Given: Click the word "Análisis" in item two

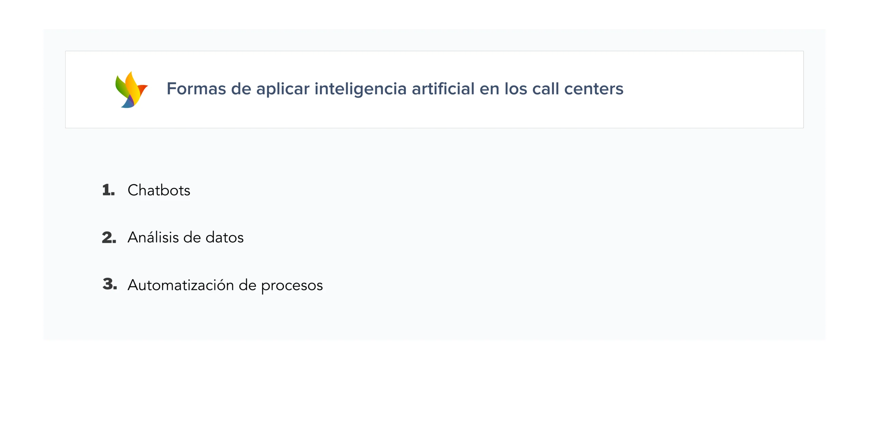Looking at the screenshot, I should [x=153, y=237].
